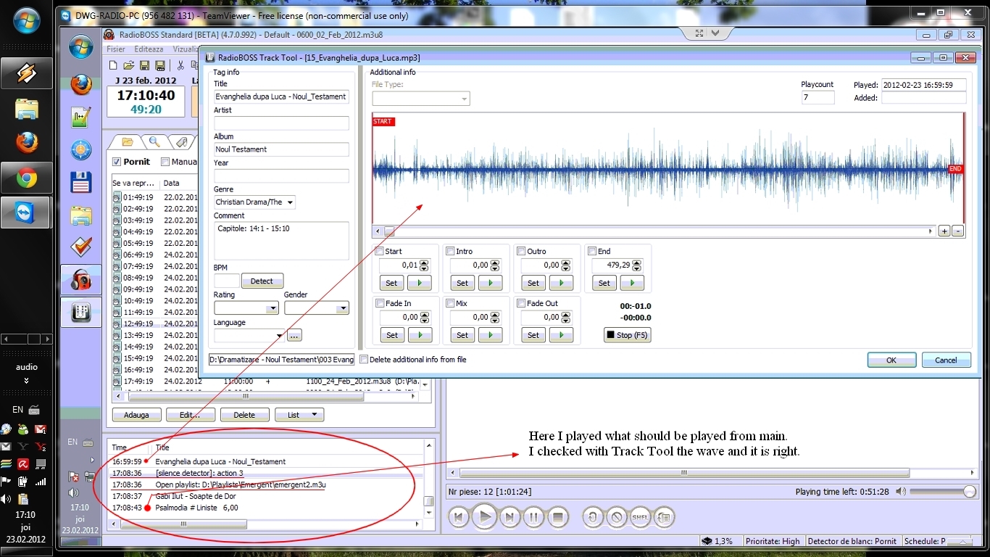The image size is (990, 557).
Task: Expand hidden tray icons arrow in remote taskbar
Action: [92, 460]
